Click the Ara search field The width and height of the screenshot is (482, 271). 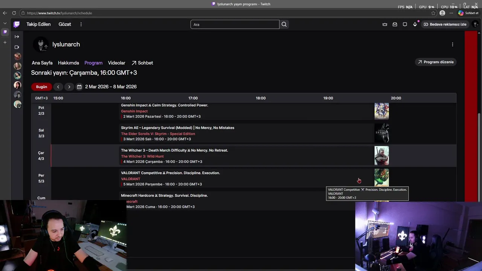[x=235, y=24]
